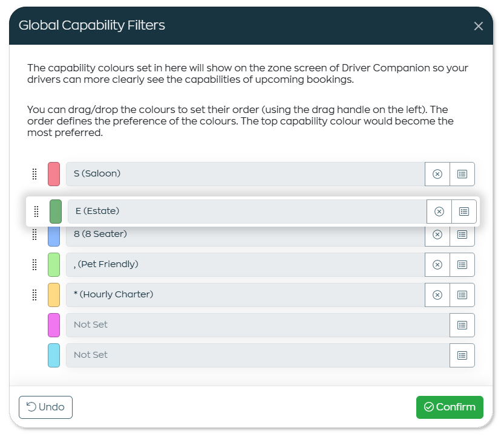Clear the S (Saloon) capability
The height and width of the screenshot is (440, 504).
(437, 174)
